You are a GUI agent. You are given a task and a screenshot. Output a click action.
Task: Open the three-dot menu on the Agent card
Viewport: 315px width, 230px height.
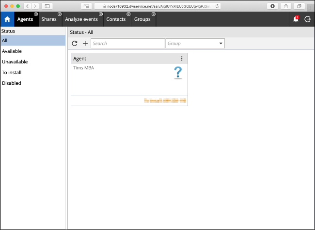182,59
